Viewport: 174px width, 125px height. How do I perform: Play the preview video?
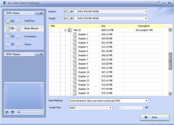(x=7, y=112)
